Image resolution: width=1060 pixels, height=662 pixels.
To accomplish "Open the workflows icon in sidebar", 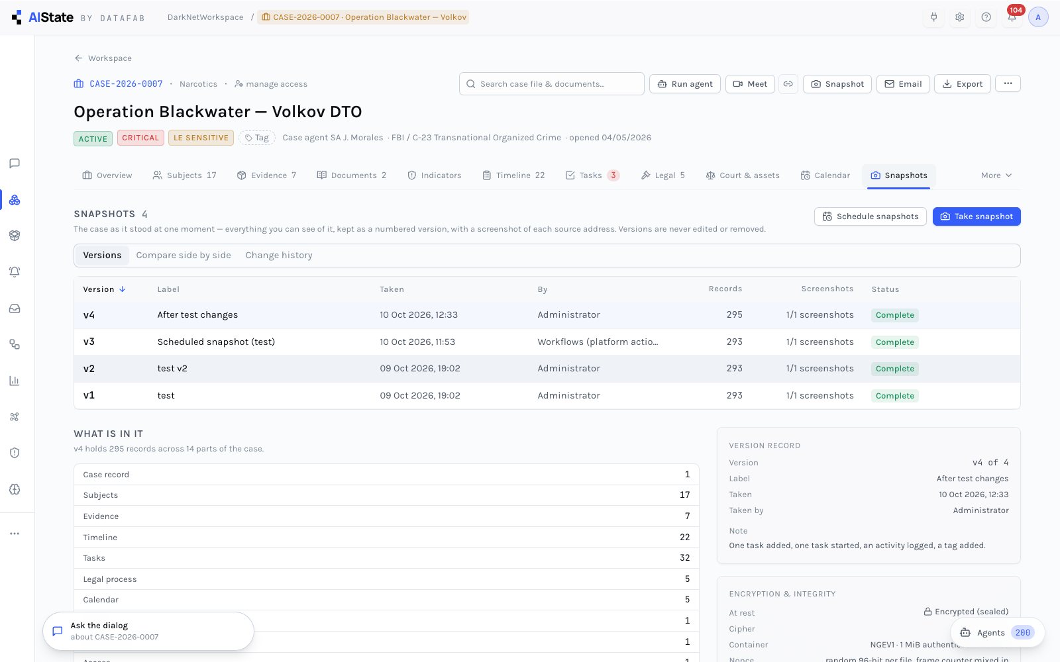I will [15, 344].
